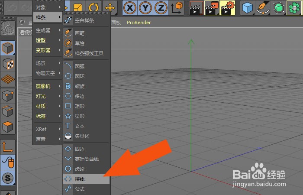Create a 四边 four-side spline
The height and width of the screenshot is (195, 303).
pos(87,149)
